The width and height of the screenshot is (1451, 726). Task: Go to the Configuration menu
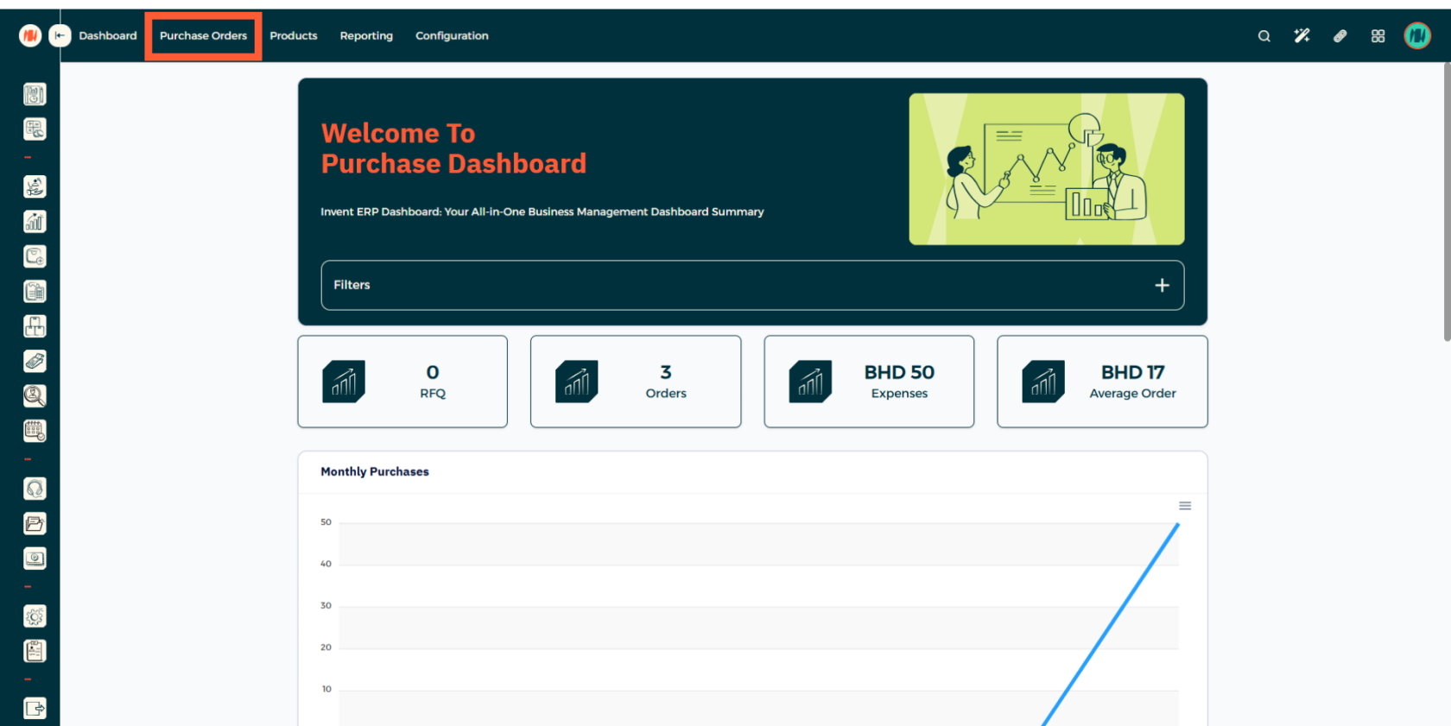(452, 36)
